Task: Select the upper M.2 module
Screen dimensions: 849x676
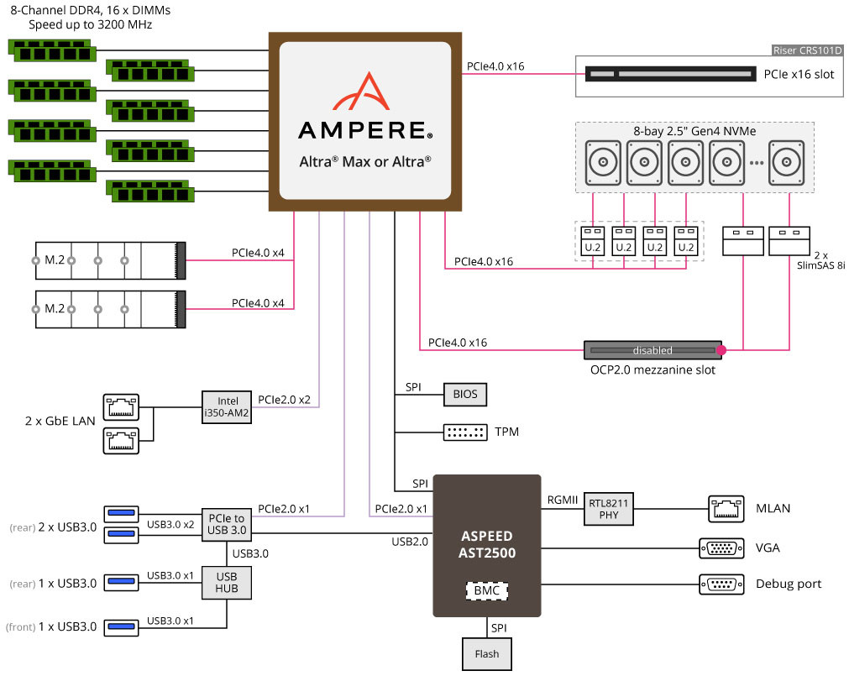Action: click(x=111, y=260)
